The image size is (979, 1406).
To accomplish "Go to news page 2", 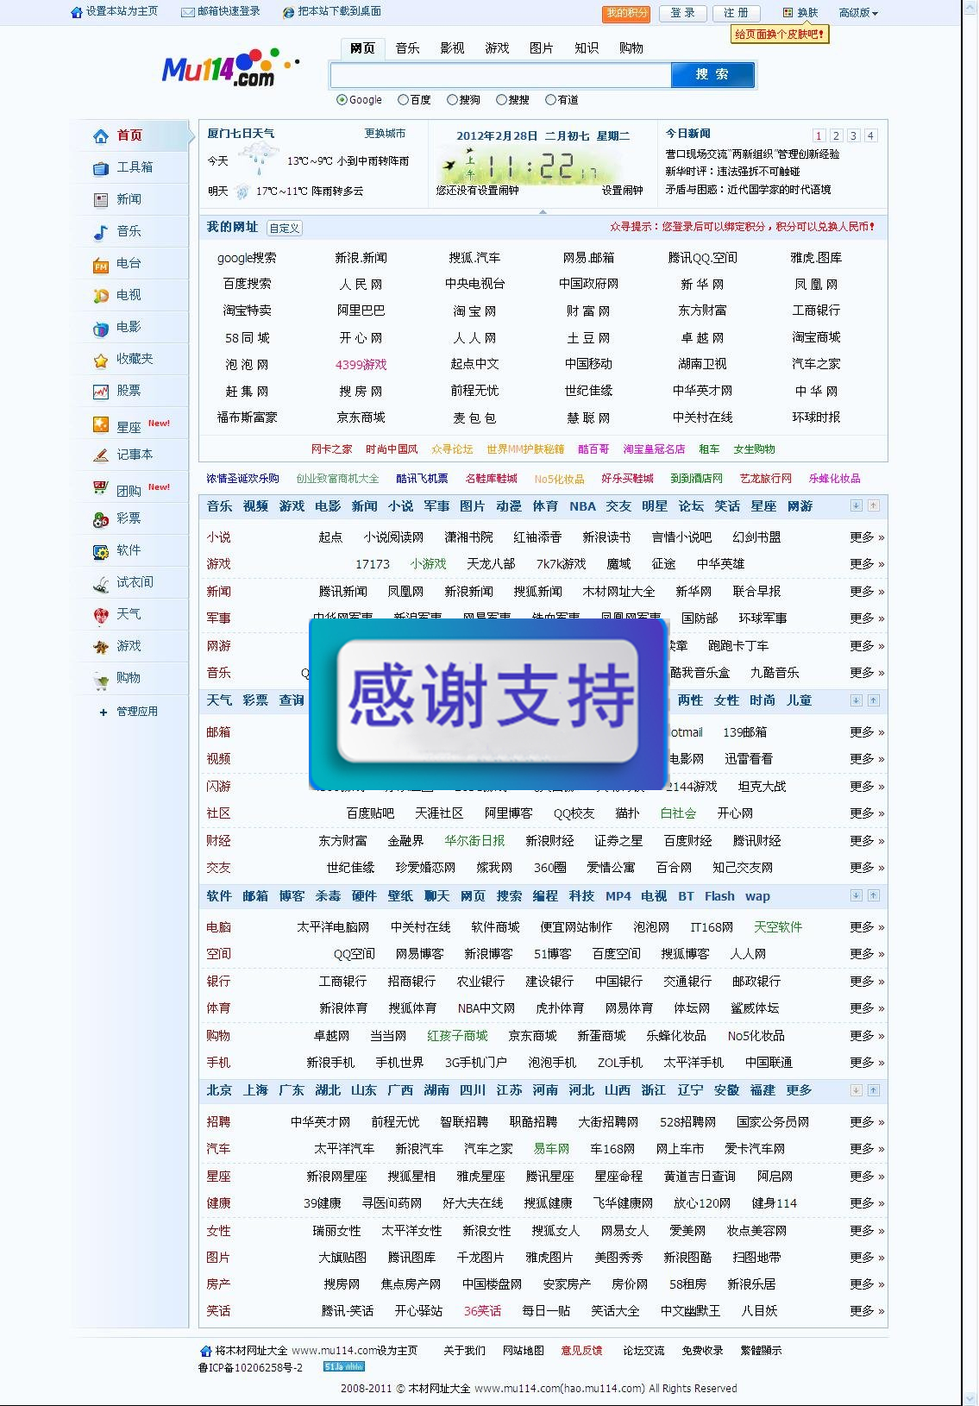I will [836, 135].
